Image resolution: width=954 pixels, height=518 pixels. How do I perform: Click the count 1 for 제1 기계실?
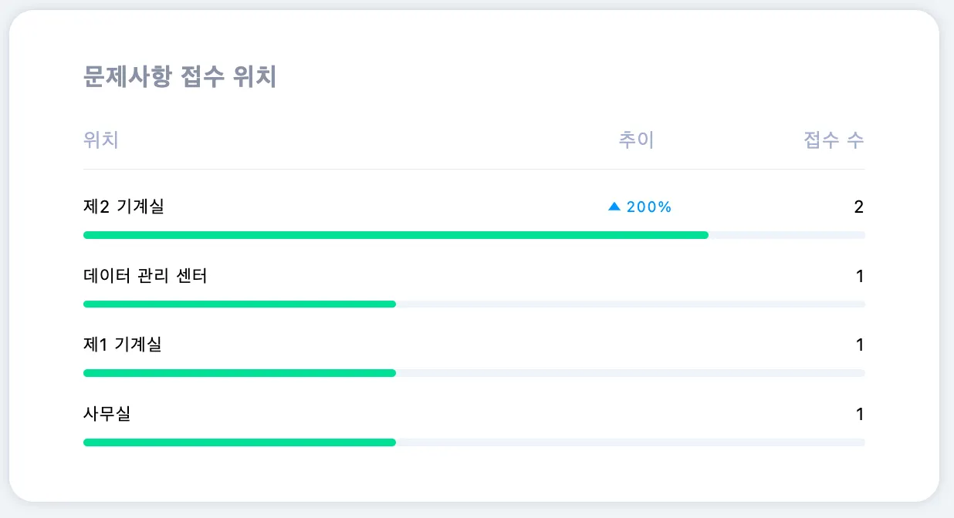(x=860, y=345)
